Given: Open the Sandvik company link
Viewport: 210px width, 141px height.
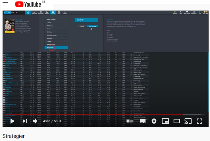Looking at the screenshot, I should coord(7,109).
